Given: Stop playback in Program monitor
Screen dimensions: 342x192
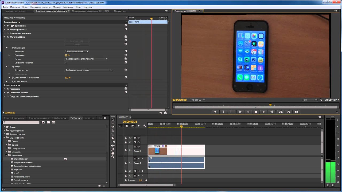Looking at the screenshot, I should click(256, 112).
